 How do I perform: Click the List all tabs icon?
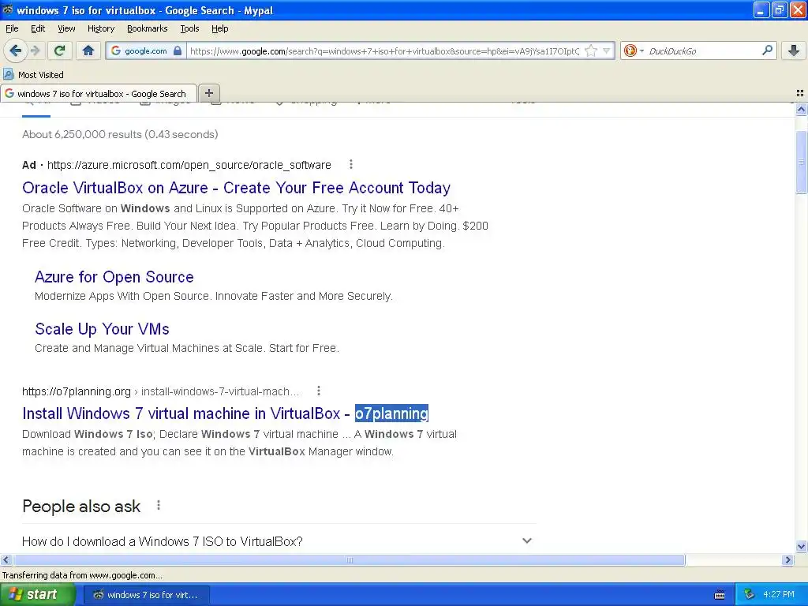800,93
